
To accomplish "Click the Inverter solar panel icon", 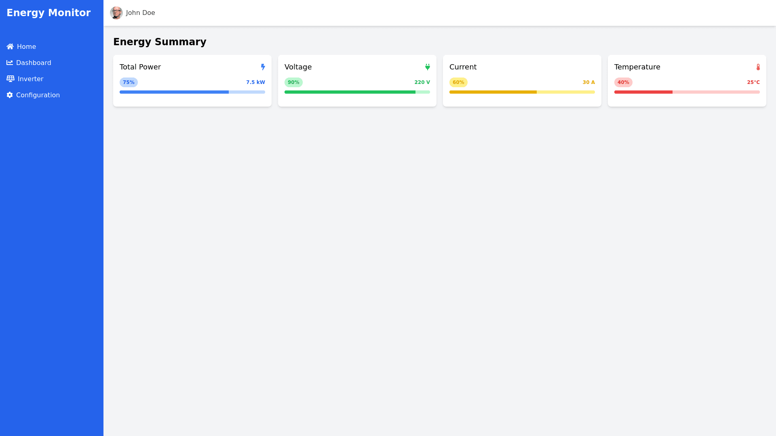I will point(11,79).
